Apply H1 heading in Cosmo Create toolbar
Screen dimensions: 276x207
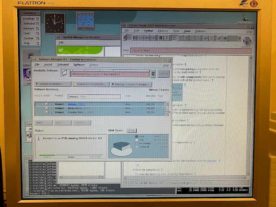(x=135, y=38)
